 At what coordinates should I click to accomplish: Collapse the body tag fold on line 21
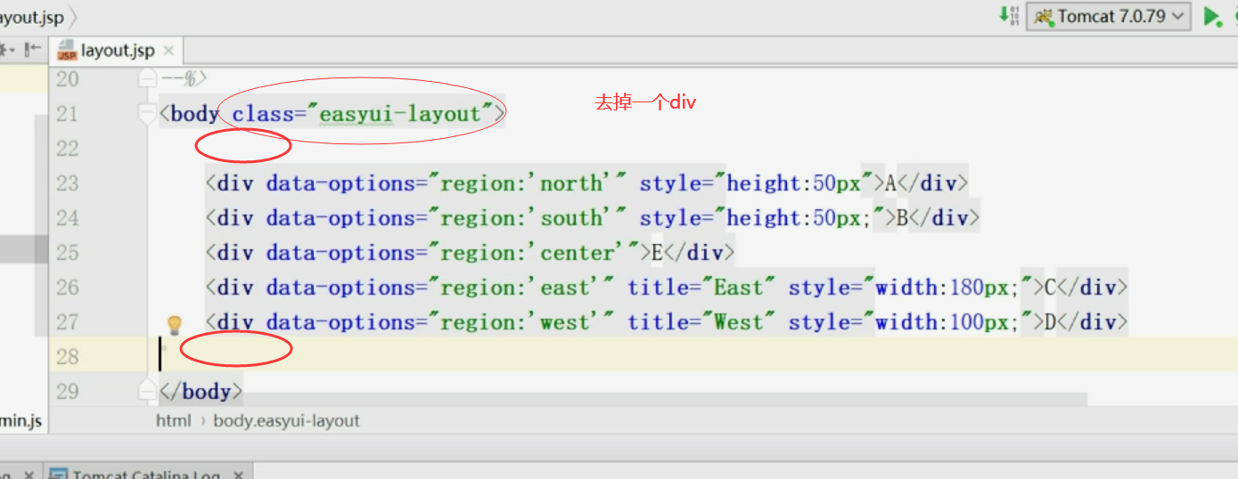click(x=148, y=114)
